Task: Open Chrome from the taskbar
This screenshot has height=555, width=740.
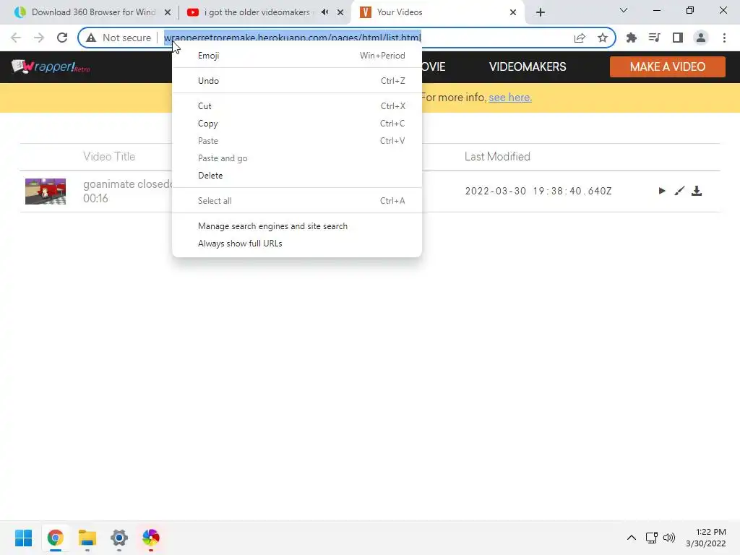Action: pos(55,538)
